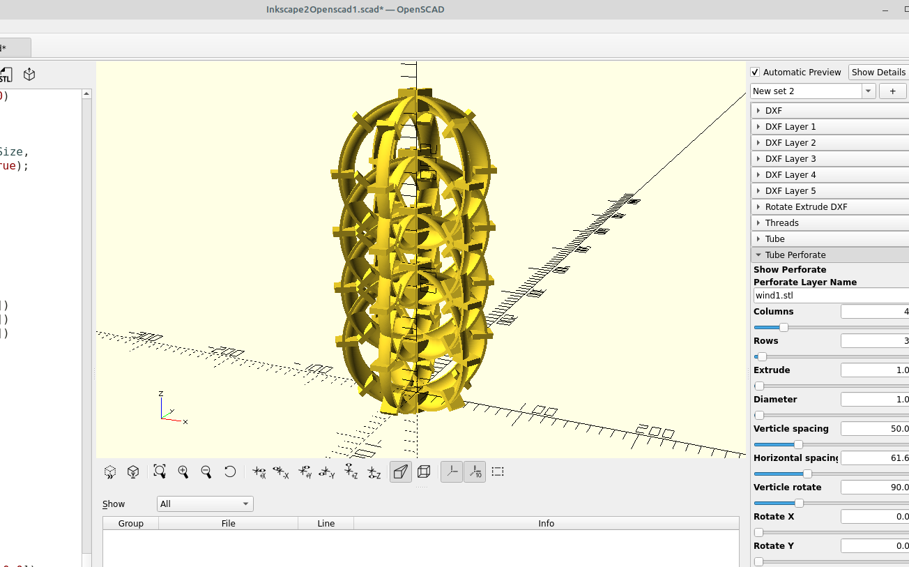Open the New set 2 preset dropdown
Image resolution: width=909 pixels, height=567 pixels.
click(868, 91)
